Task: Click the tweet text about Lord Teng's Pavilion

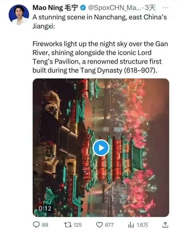Action: pos(100,57)
